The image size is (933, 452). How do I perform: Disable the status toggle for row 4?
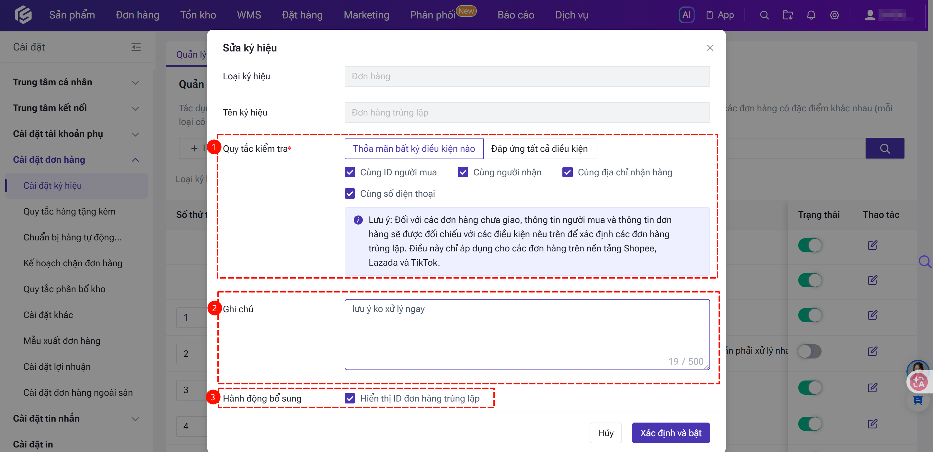810,424
